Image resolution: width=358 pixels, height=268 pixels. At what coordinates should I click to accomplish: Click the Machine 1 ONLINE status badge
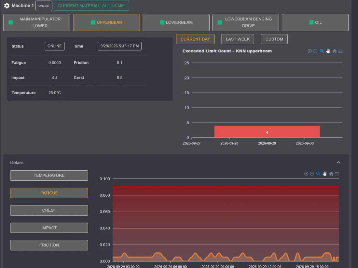coord(44,6)
